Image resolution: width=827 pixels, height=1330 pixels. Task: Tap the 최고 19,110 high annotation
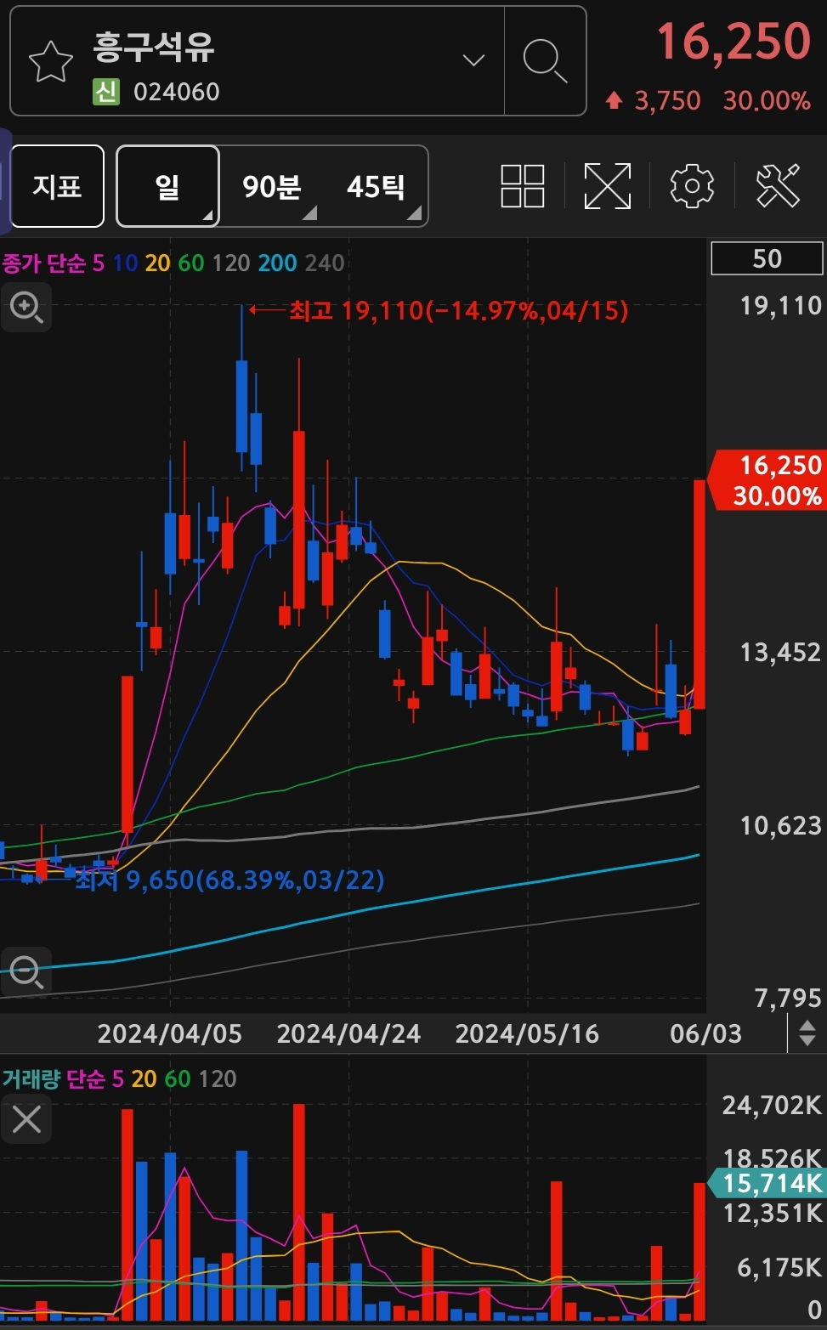tap(458, 310)
